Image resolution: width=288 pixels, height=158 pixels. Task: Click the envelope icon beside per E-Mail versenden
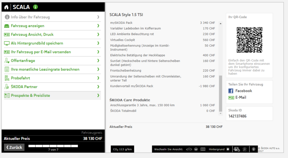click(x=7, y=52)
